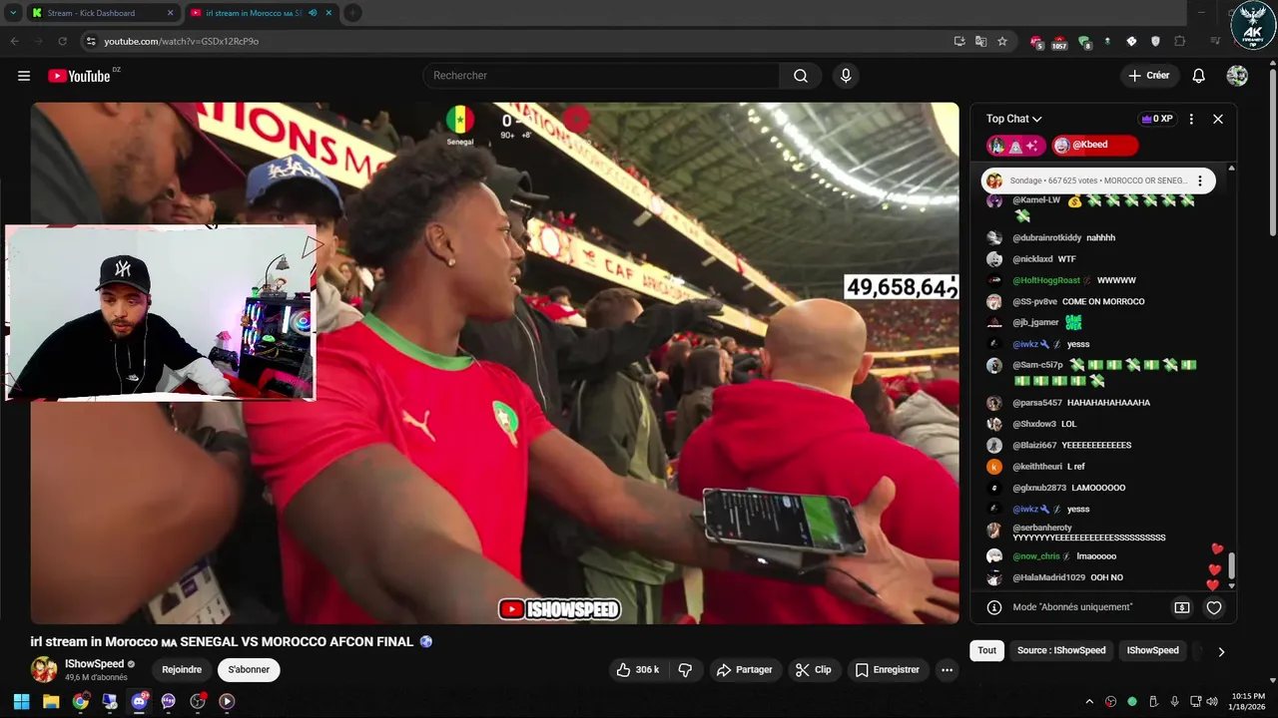Open chat options three-dot menu
This screenshot has width=1278, height=718.
point(1191,119)
